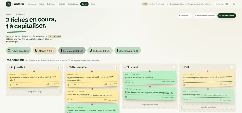Screen dimensions: 242x113
Task: Click the BÊTA badge
Action: pos(145,4)
